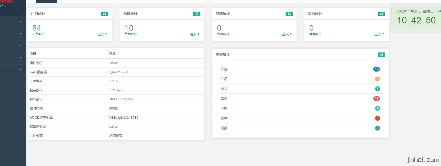This screenshot has width=441, height=166.
Task: Click the number 10 in 单篇统计
Action: [129, 28]
